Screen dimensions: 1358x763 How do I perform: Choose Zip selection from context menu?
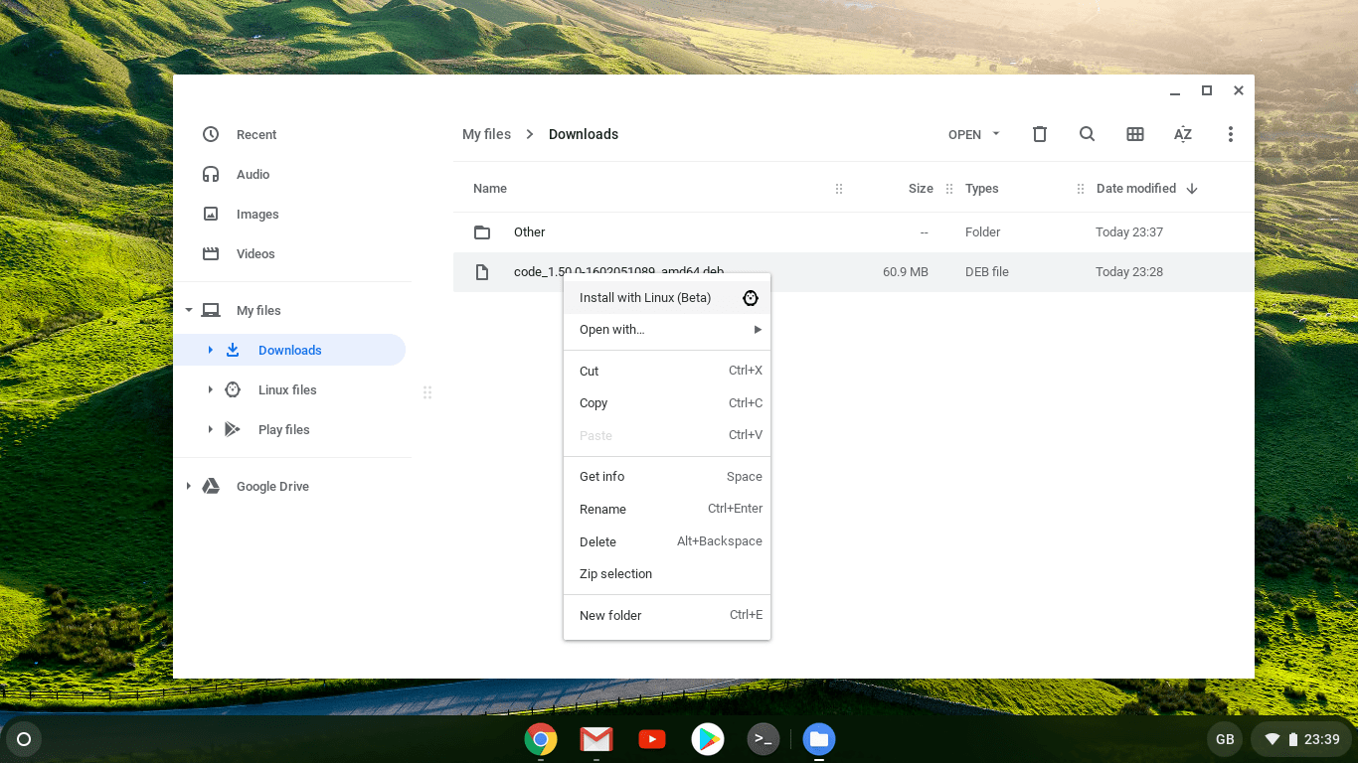[615, 573]
